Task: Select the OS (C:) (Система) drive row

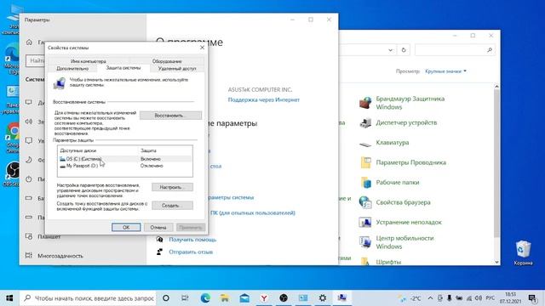Action: click(x=125, y=159)
